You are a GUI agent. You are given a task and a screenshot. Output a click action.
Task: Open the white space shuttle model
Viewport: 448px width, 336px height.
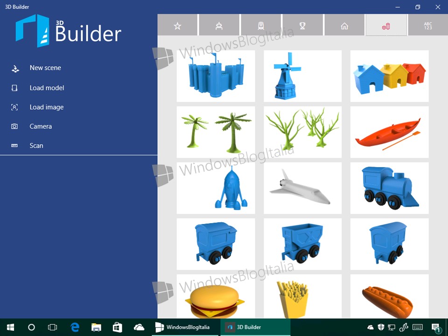(x=302, y=188)
